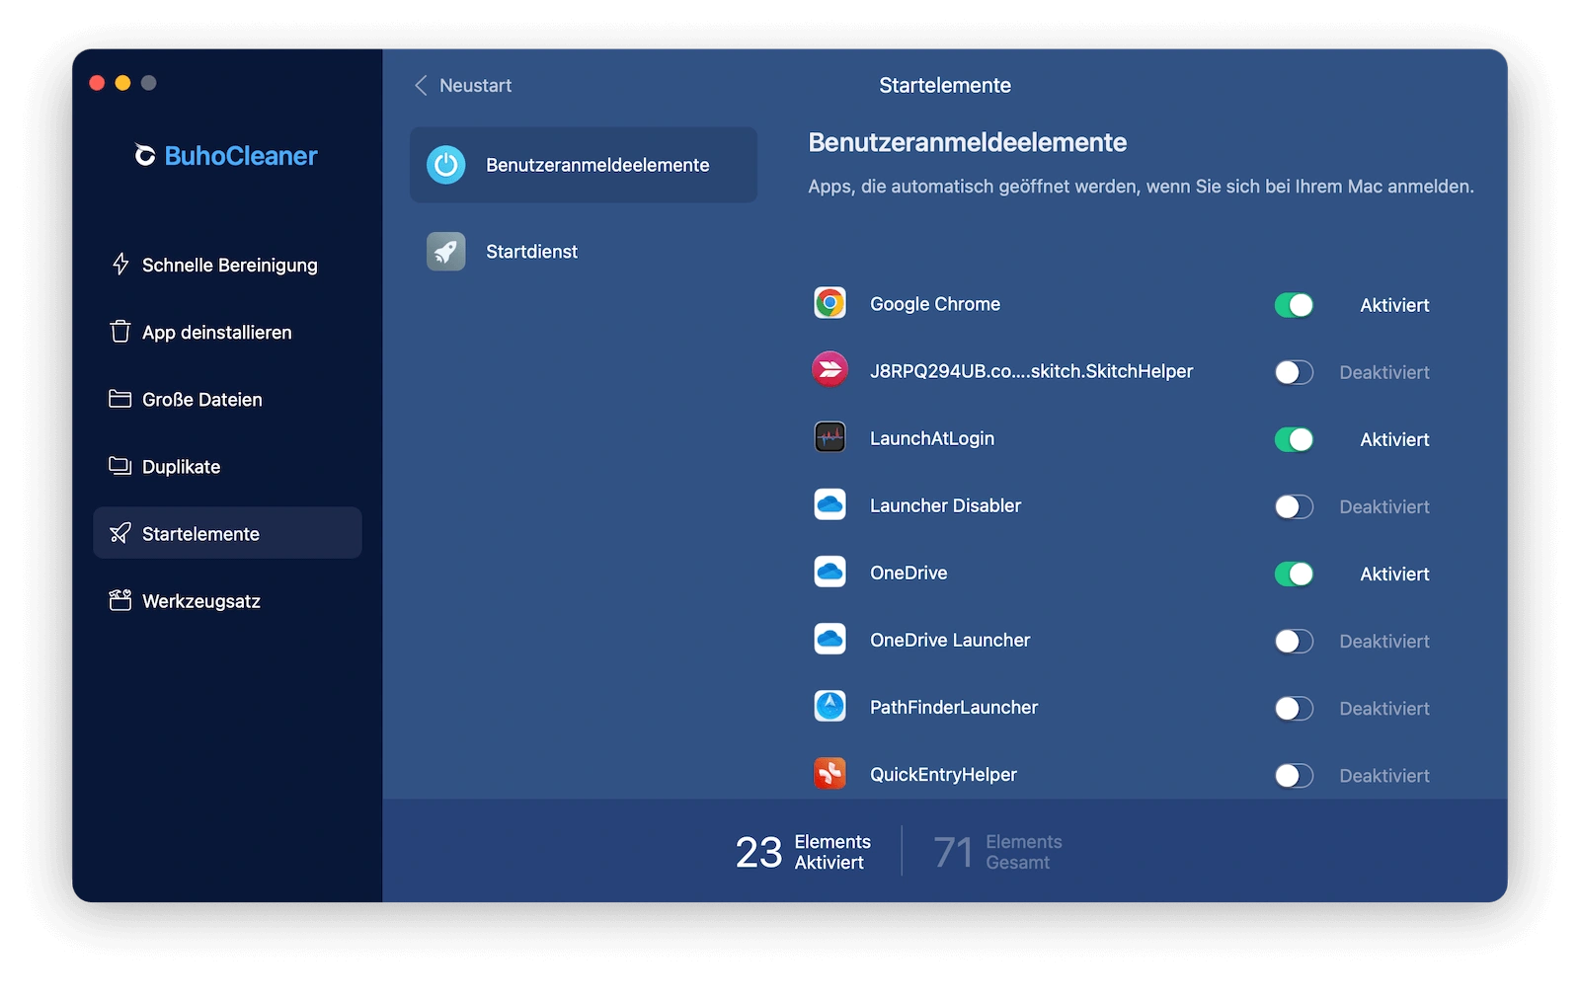
Task: Open Werkzeugsatz in the sidebar
Action: coord(227,600)
